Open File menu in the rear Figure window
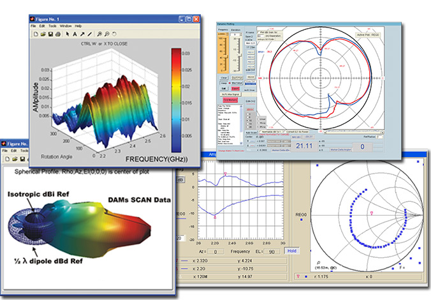This screenshot has width=431, height=300. [x=5, y=151]
